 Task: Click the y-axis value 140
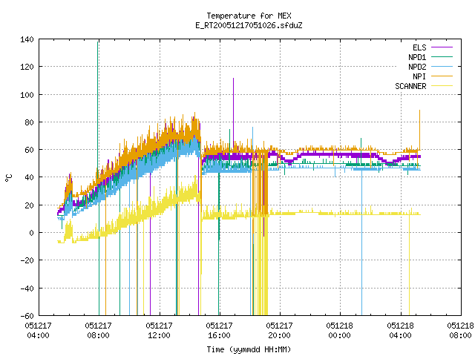[x=27, y=39]
